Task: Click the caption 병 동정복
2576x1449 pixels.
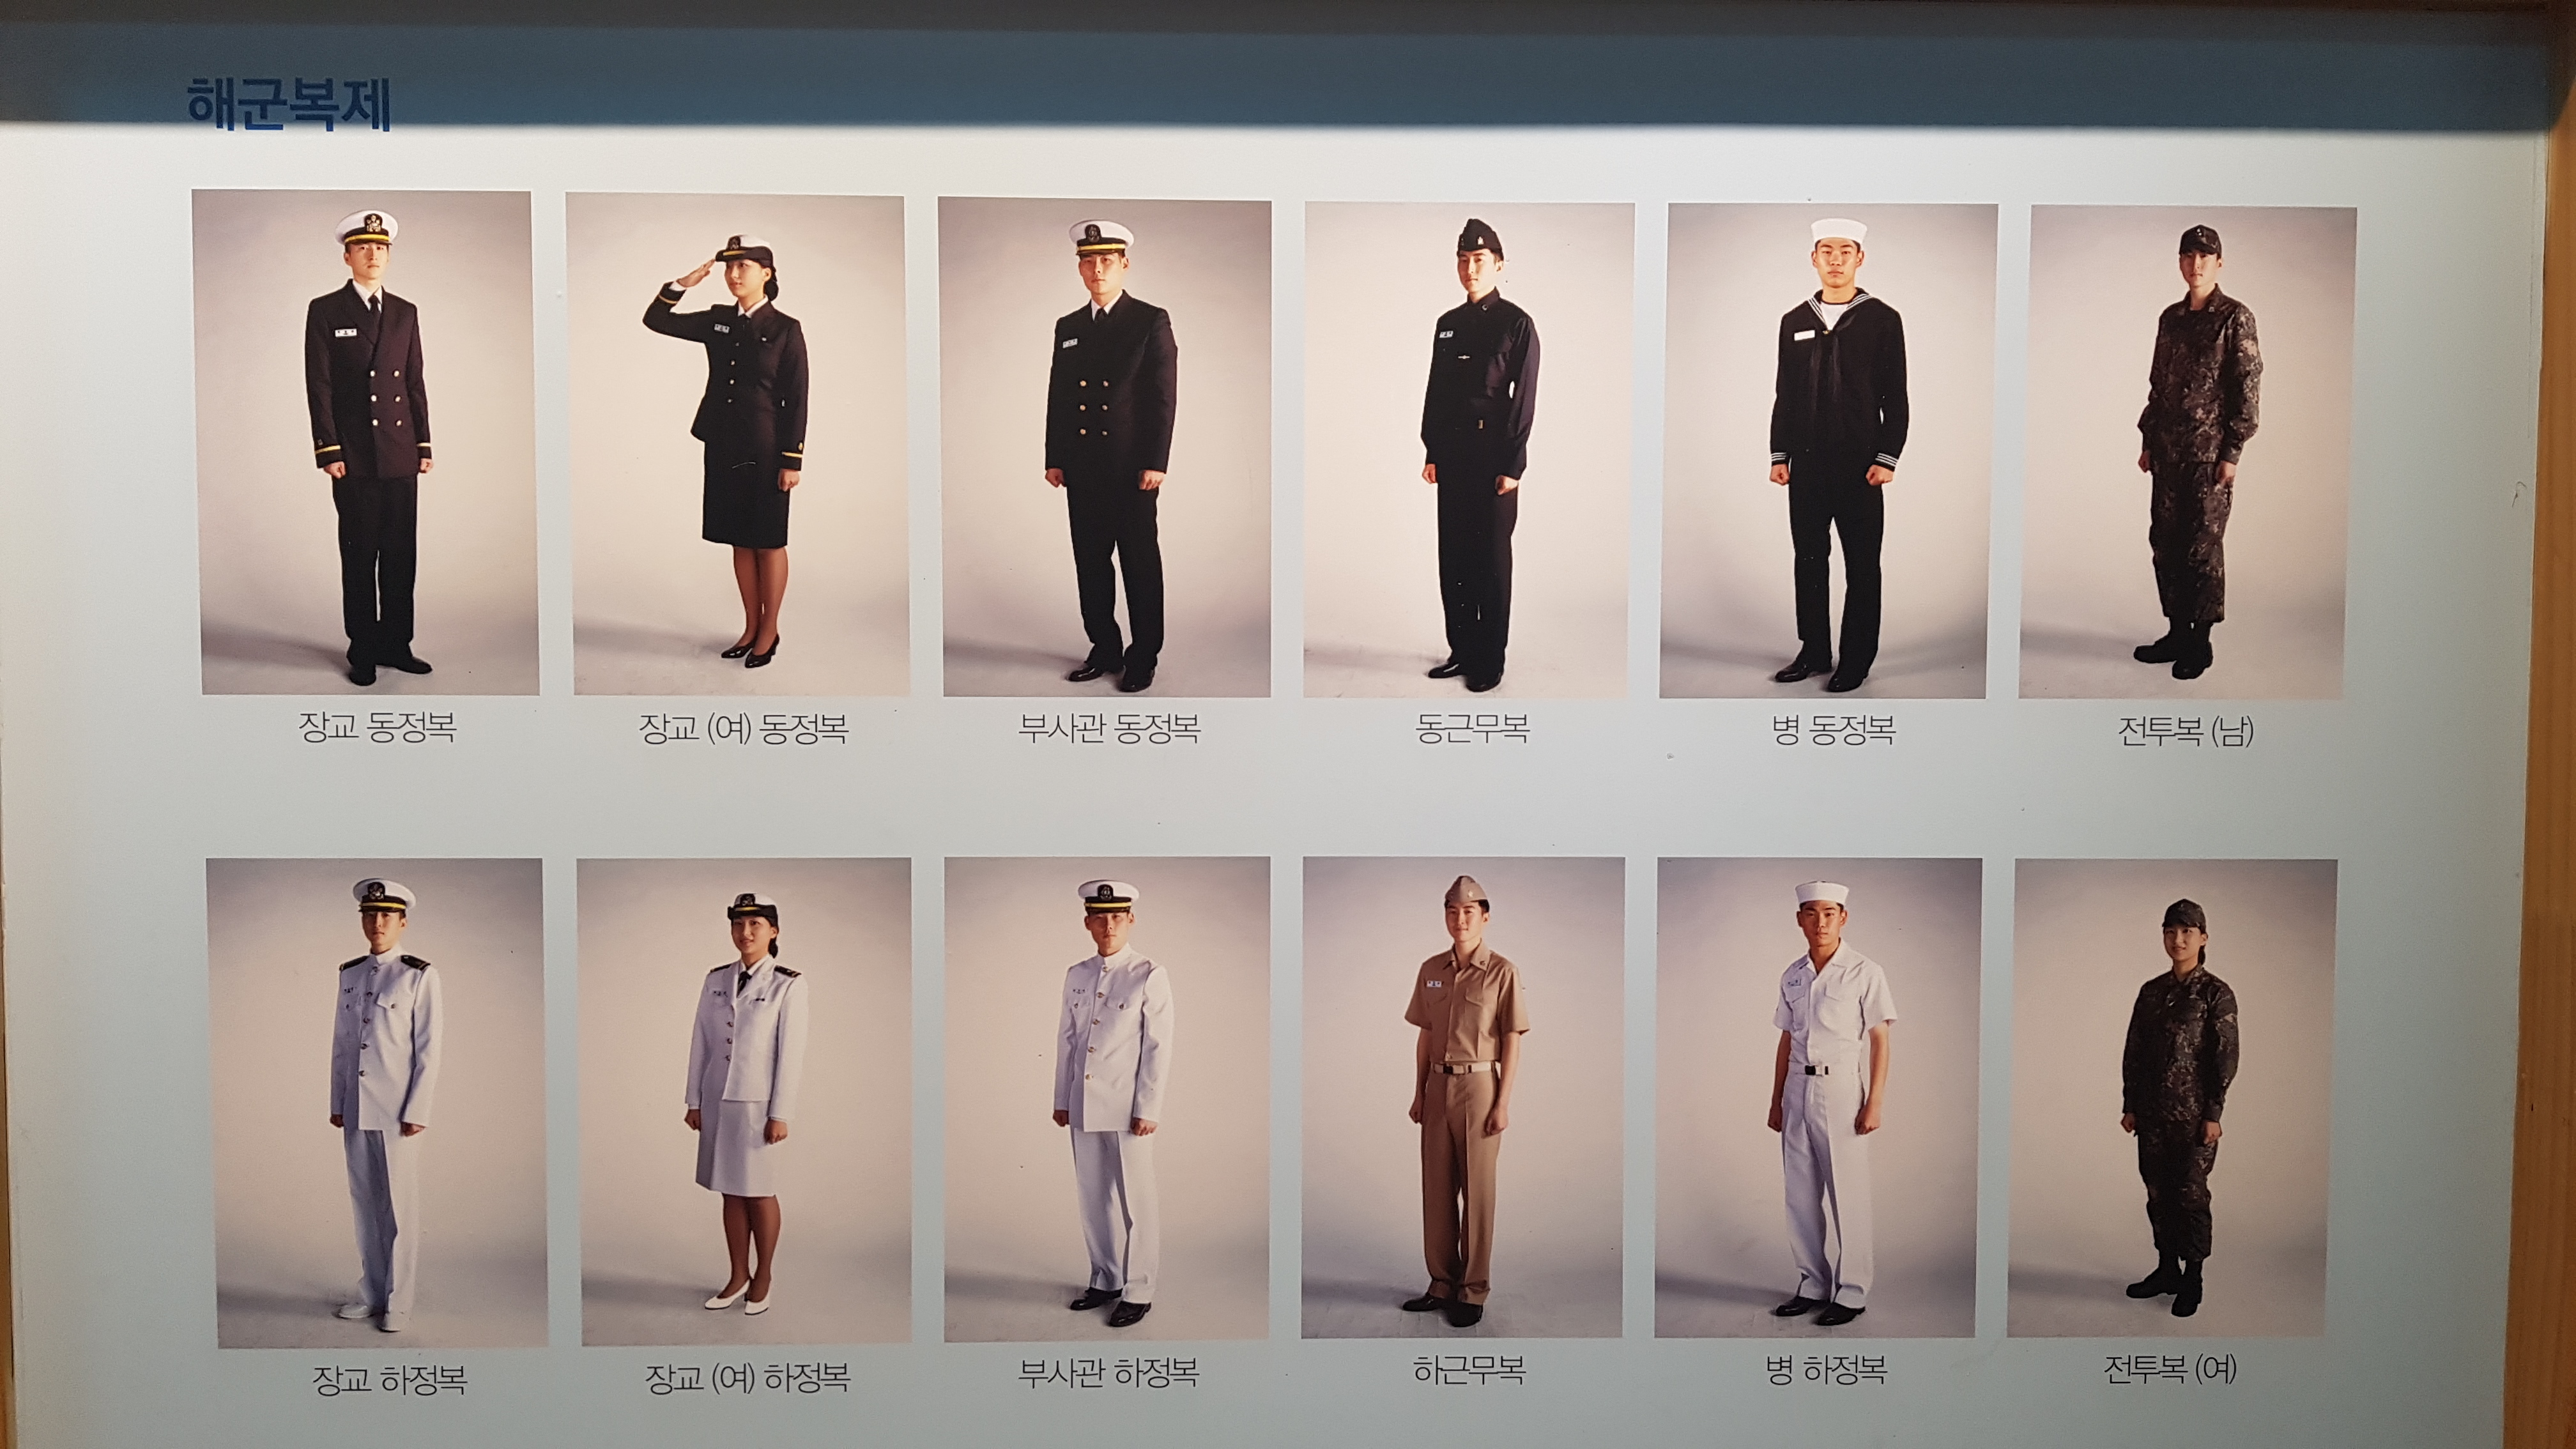Action: (x=1833, y=729)
